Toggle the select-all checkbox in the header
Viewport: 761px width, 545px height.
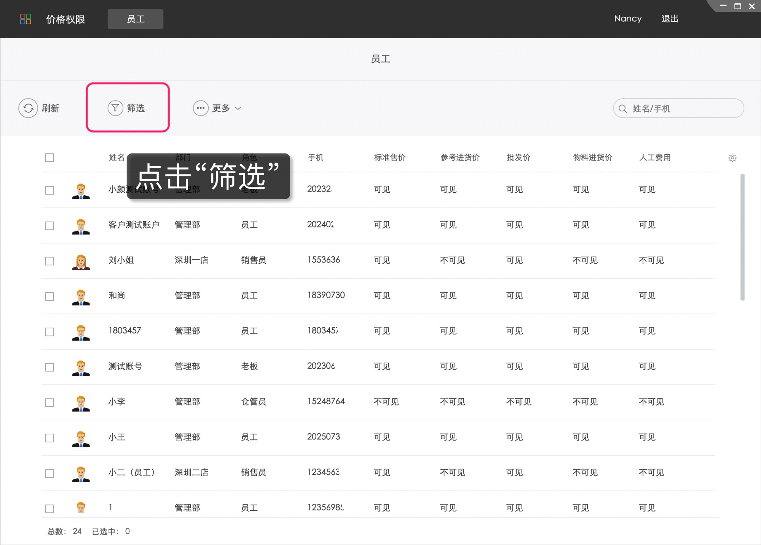pos(49,157)
